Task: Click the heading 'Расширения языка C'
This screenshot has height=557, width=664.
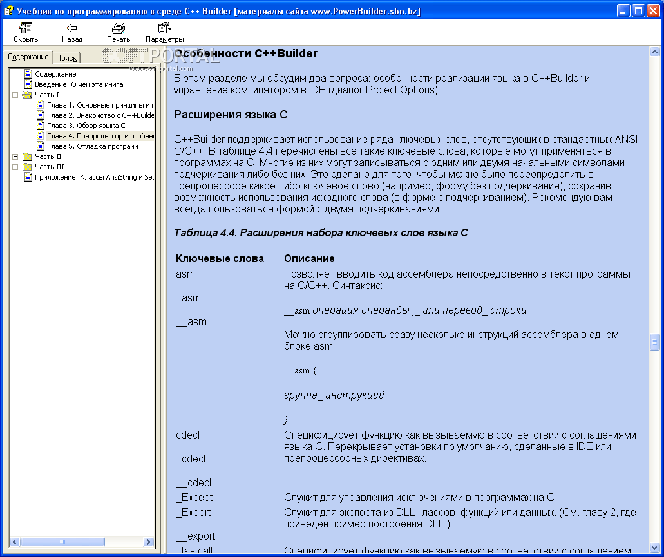Action: (231, 115)
